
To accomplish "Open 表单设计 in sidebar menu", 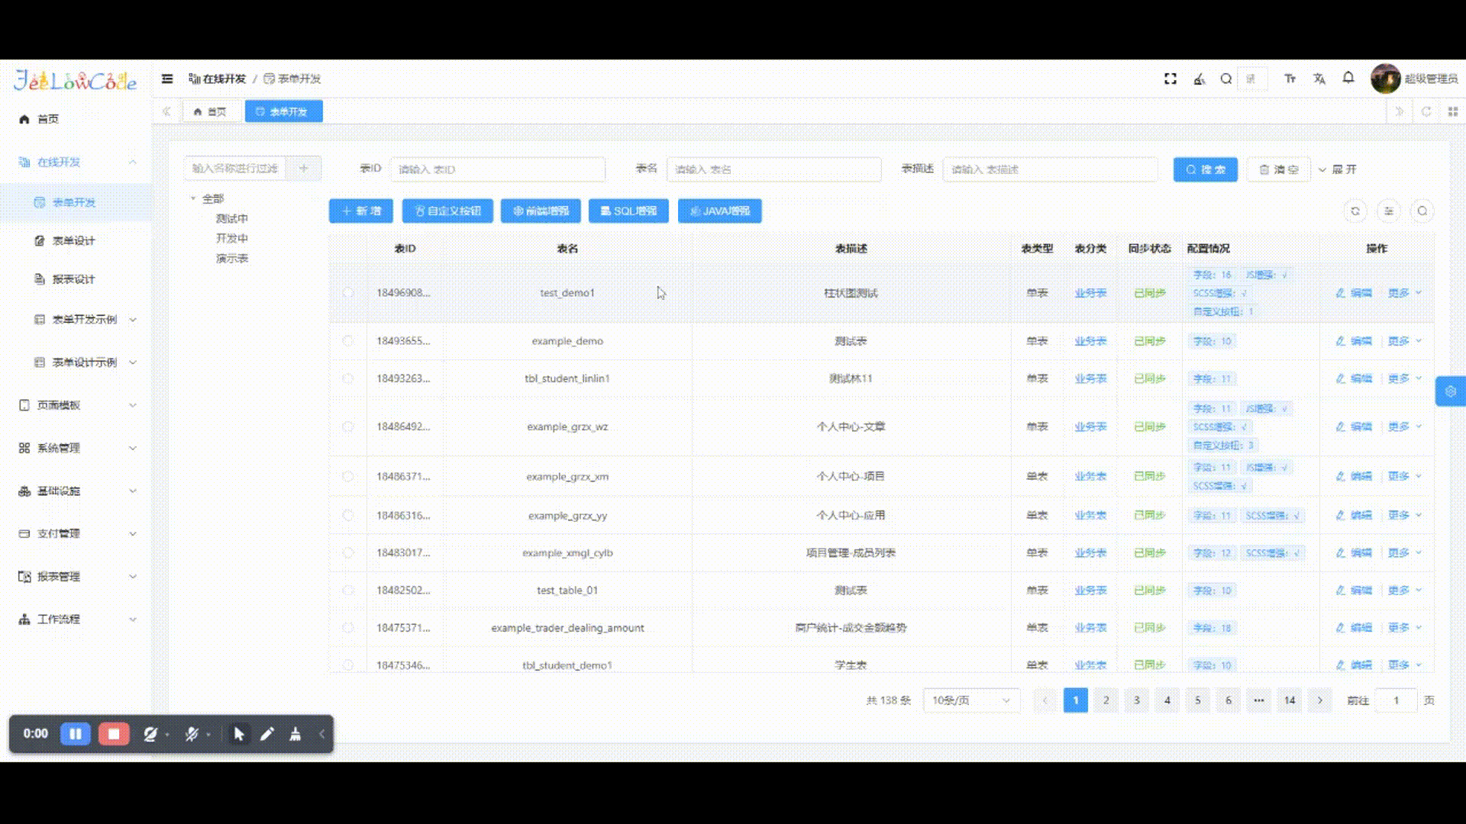I will point(73,241).
